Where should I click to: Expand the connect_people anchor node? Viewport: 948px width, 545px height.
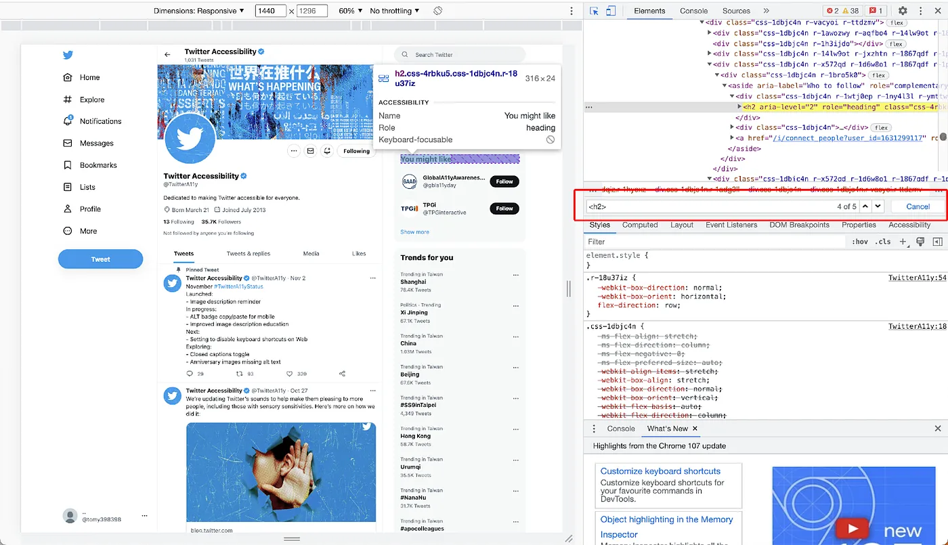tap(733, 138)
